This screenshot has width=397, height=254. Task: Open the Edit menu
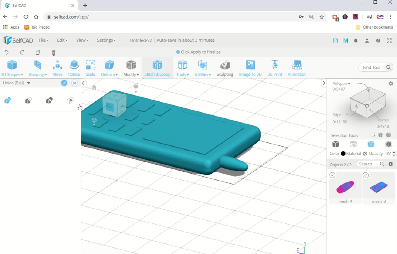(x=62, y=40)
